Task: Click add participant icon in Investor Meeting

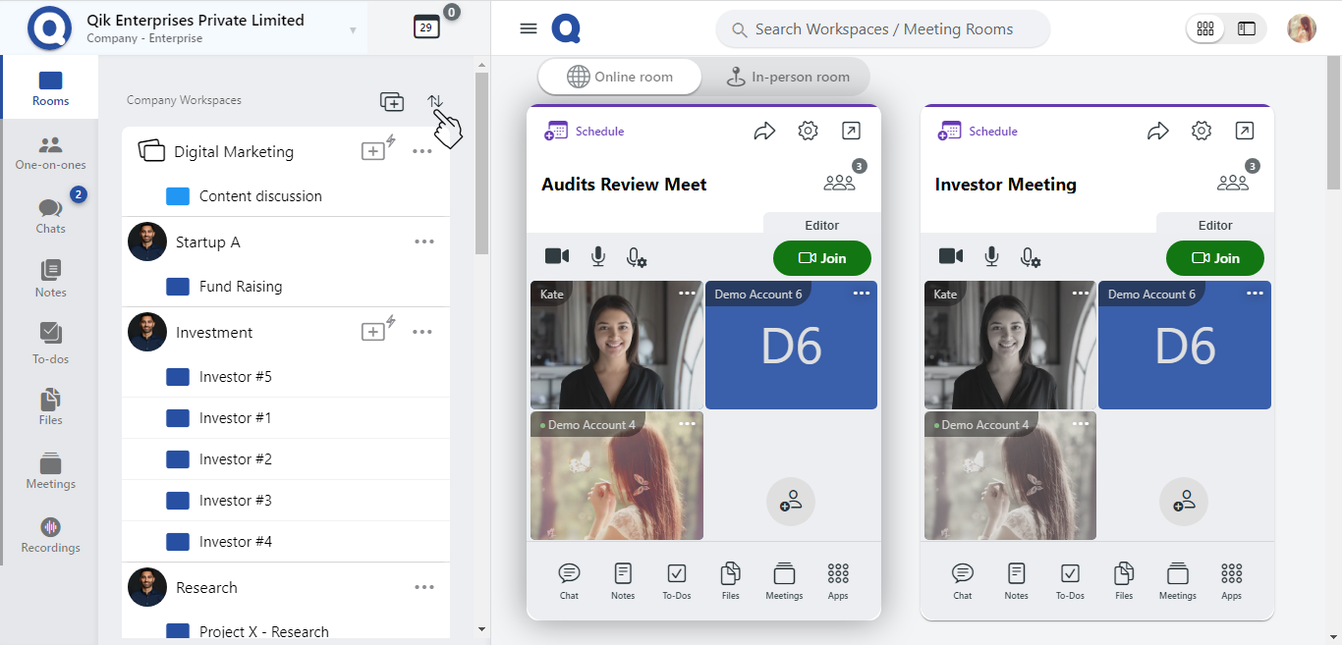Action: [x=1183, y=502]
